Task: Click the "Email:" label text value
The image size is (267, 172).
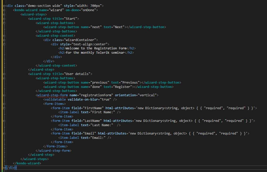Action: click(98, 138)
